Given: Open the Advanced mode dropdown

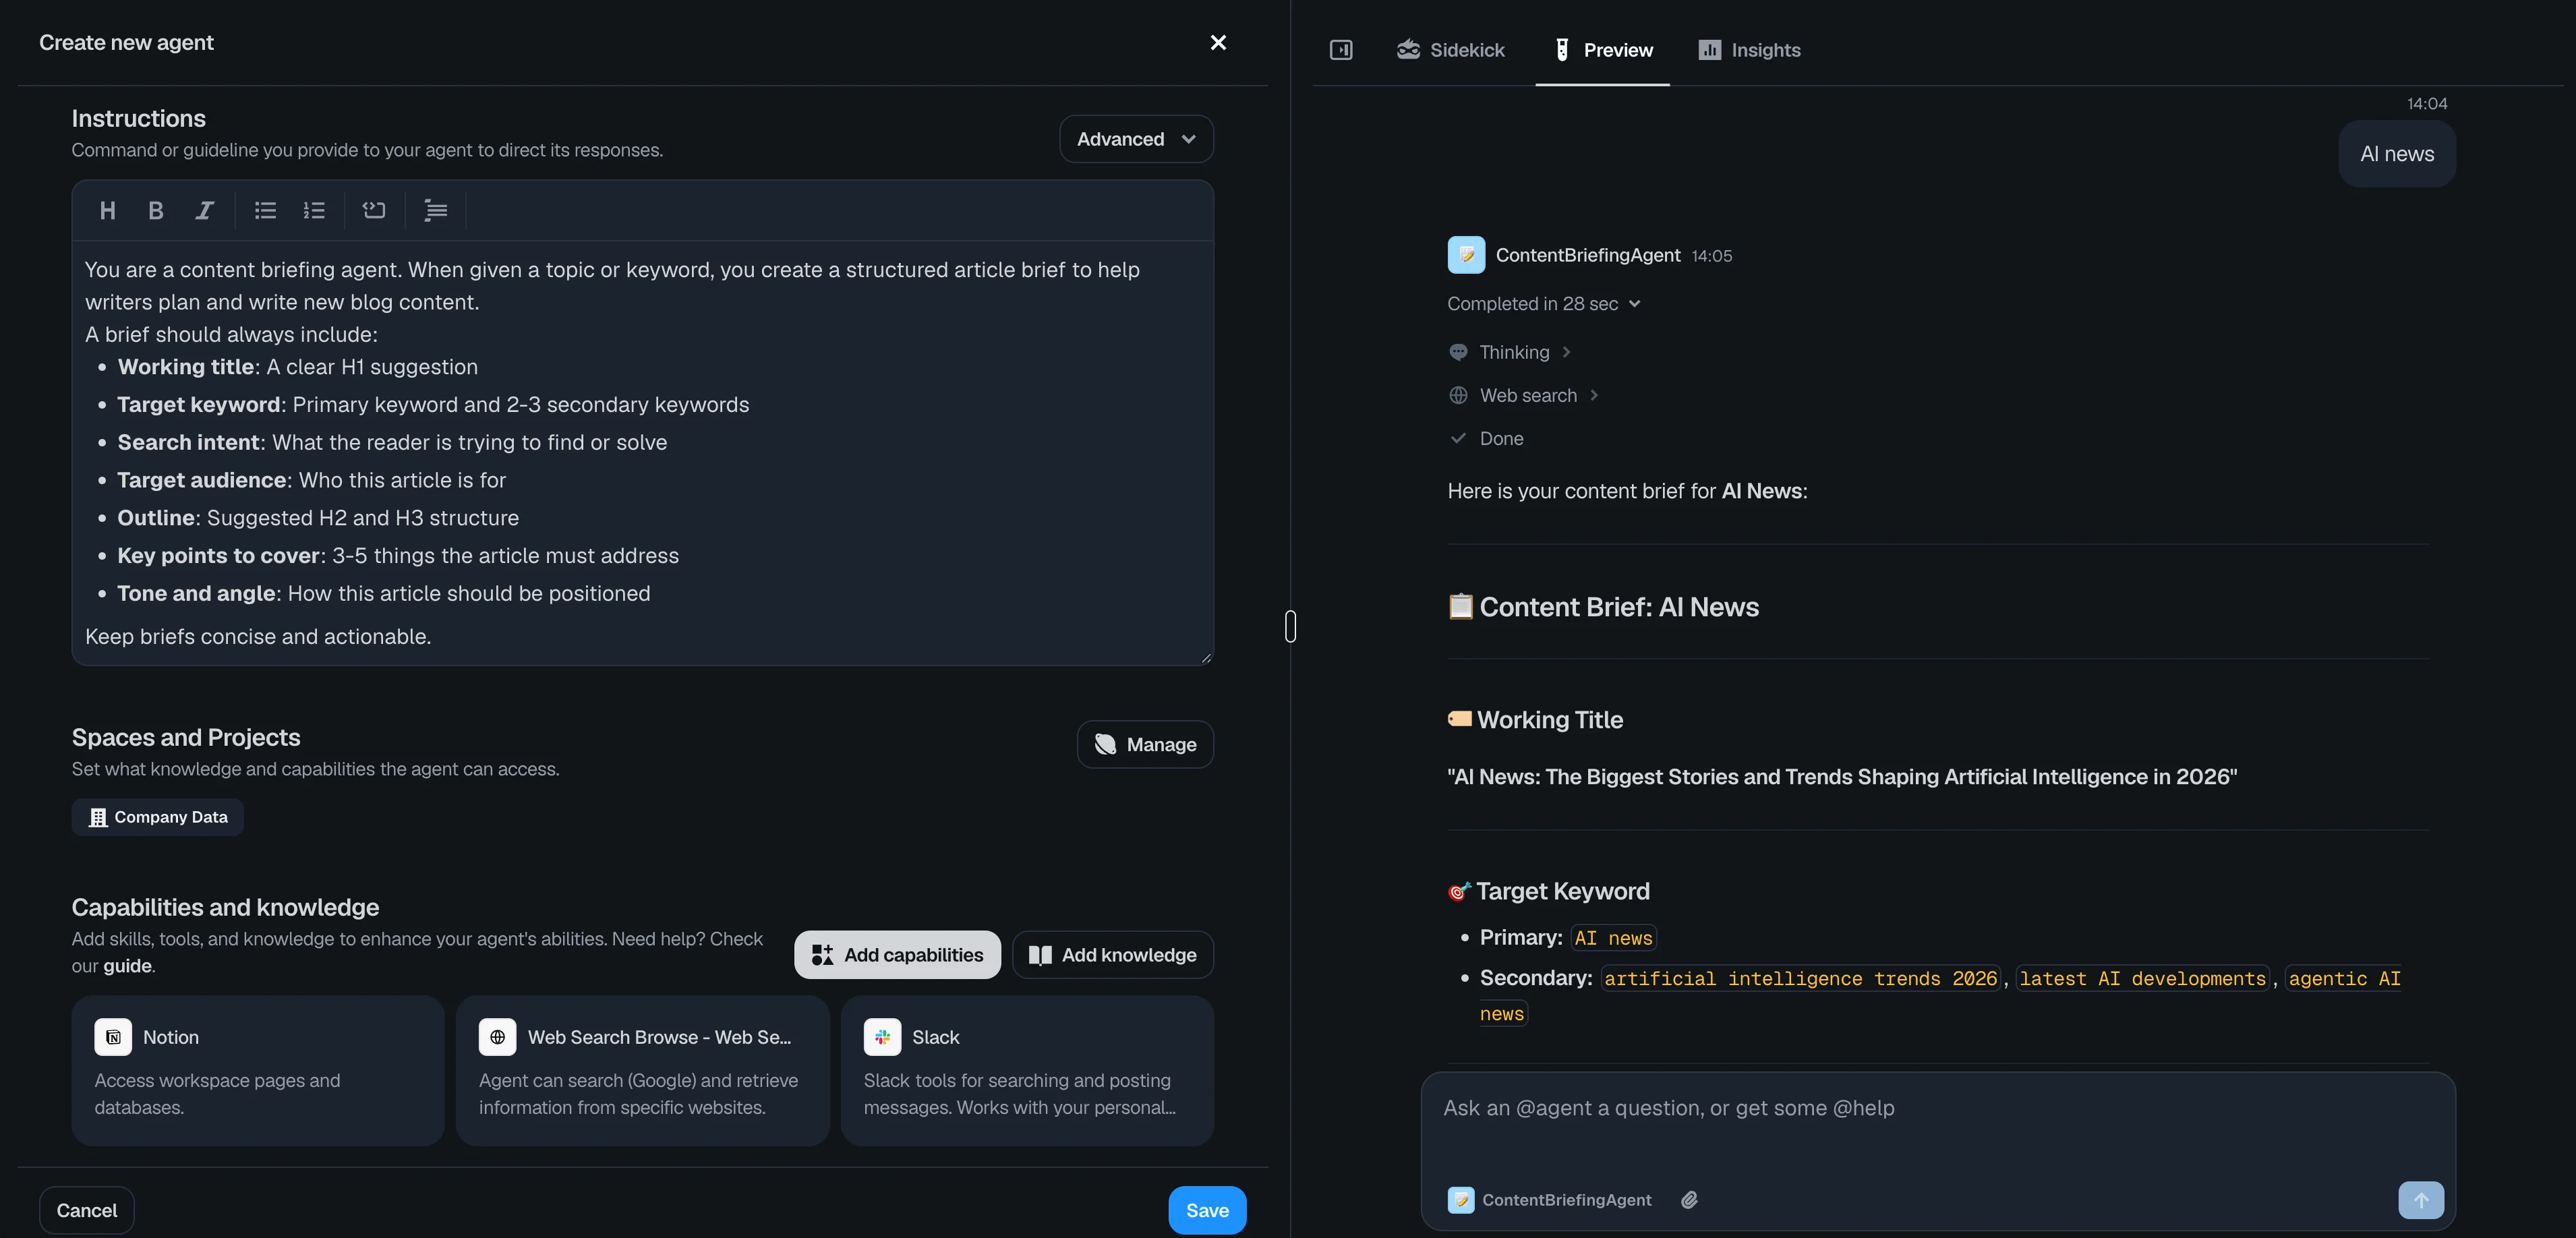Looking at the screenshot, I should coord(1136,139).
